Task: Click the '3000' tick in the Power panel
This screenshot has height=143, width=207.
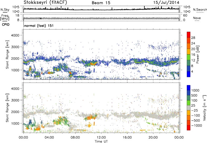Action: pyautogui.click(x=16, y=47)
